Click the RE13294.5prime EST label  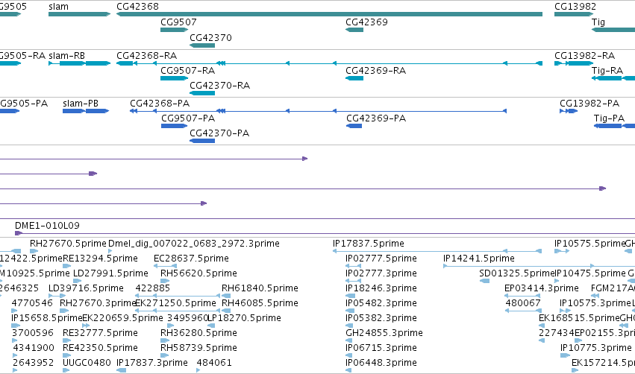pyautogui.click(x=101, y=259)
